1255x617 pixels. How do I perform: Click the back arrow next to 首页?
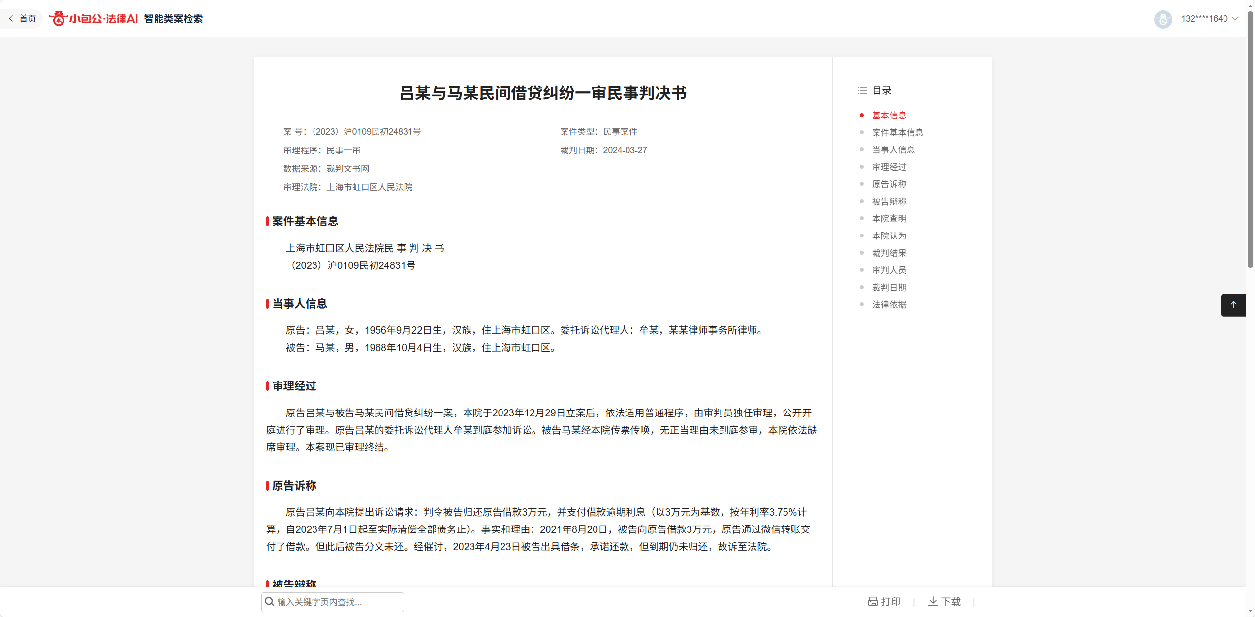pyautogui.click(x=11, y=19)
